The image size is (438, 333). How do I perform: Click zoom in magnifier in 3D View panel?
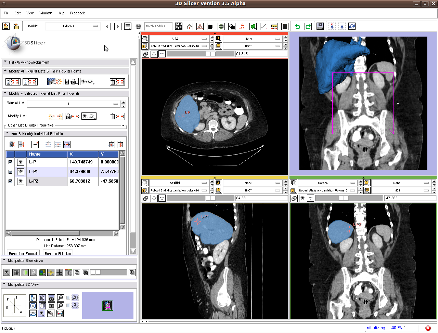(x=61, y=298)
